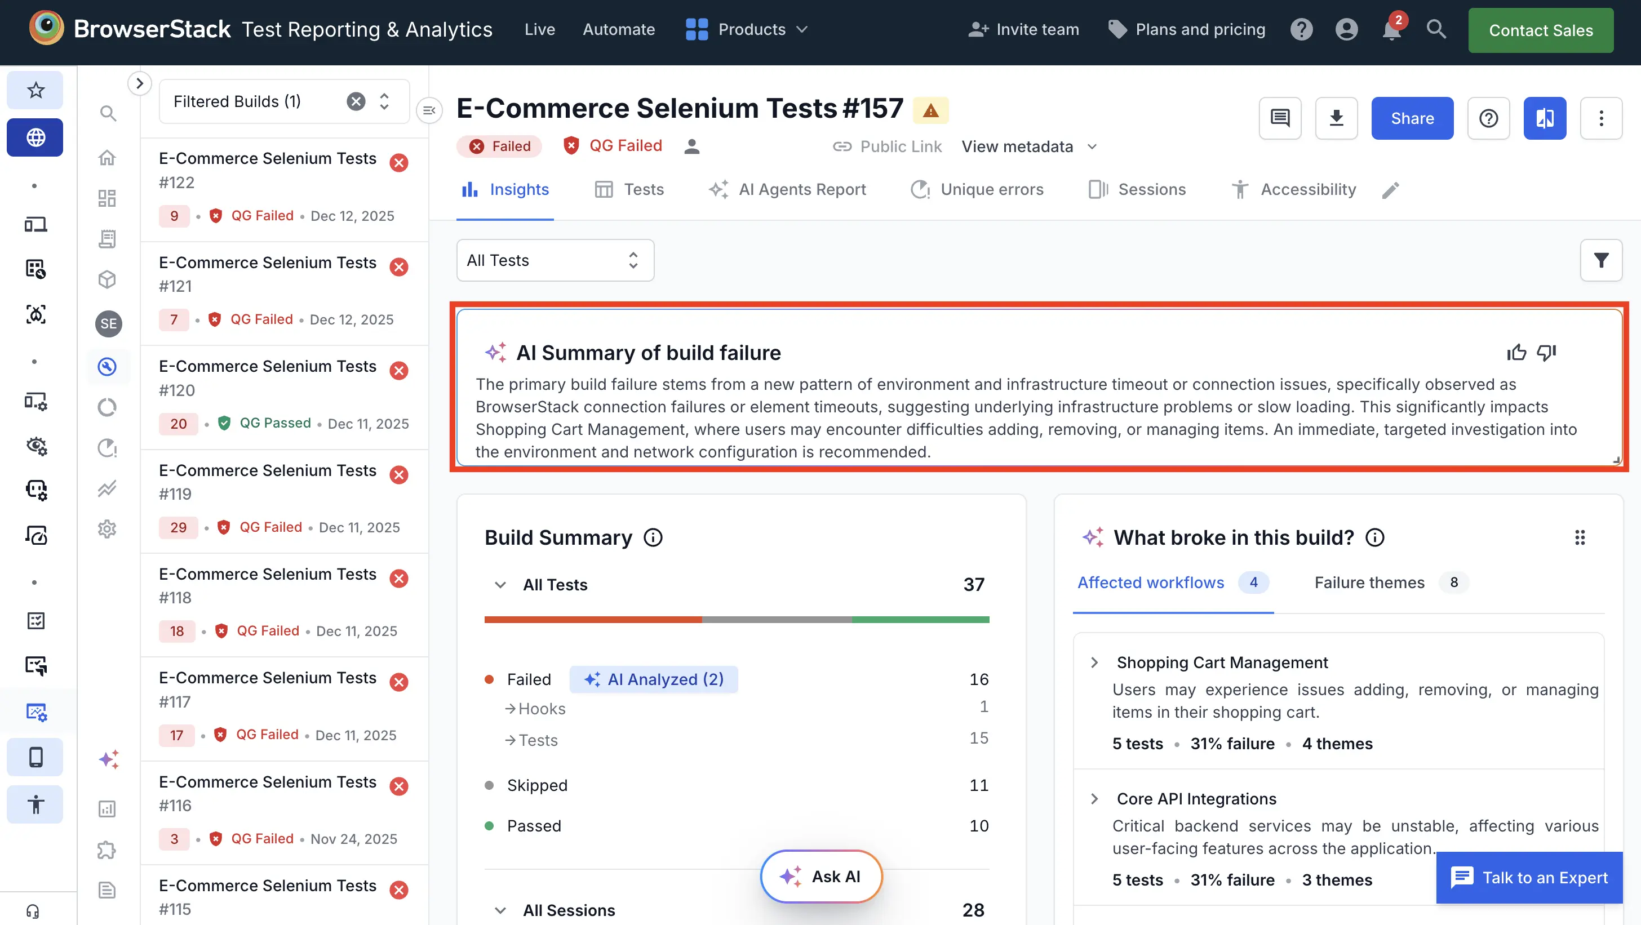Select the Affected workflows tab

click(1173, 582)
